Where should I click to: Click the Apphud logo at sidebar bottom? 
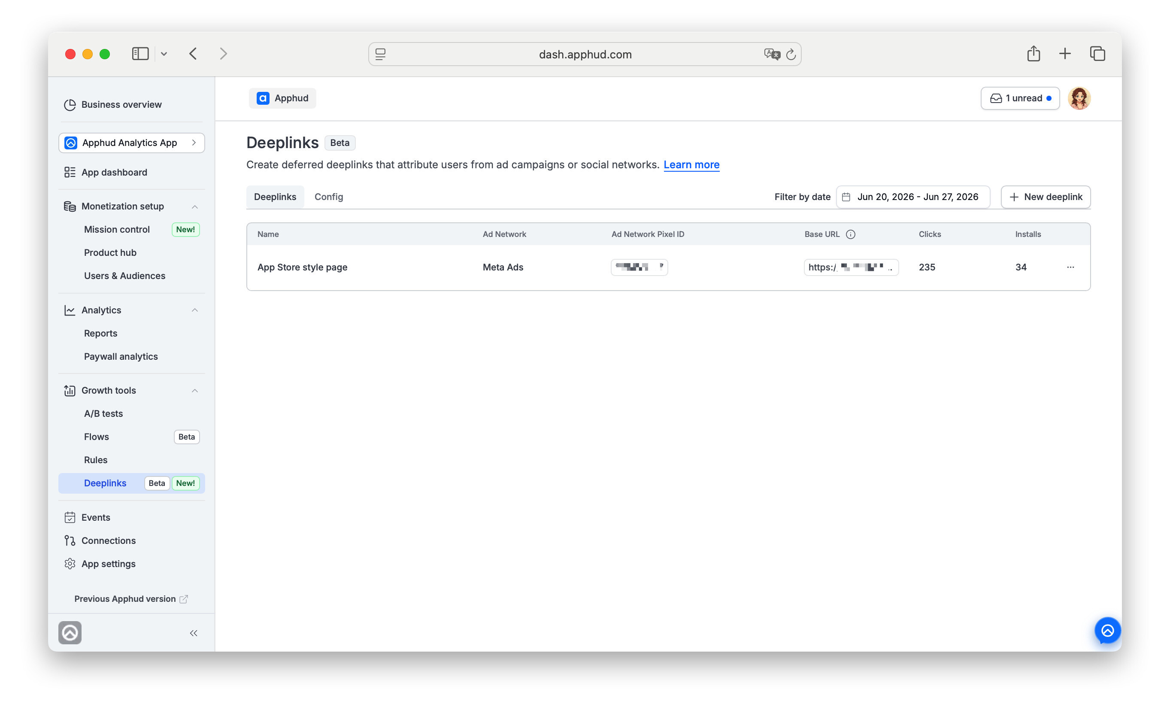coord(70,633)
